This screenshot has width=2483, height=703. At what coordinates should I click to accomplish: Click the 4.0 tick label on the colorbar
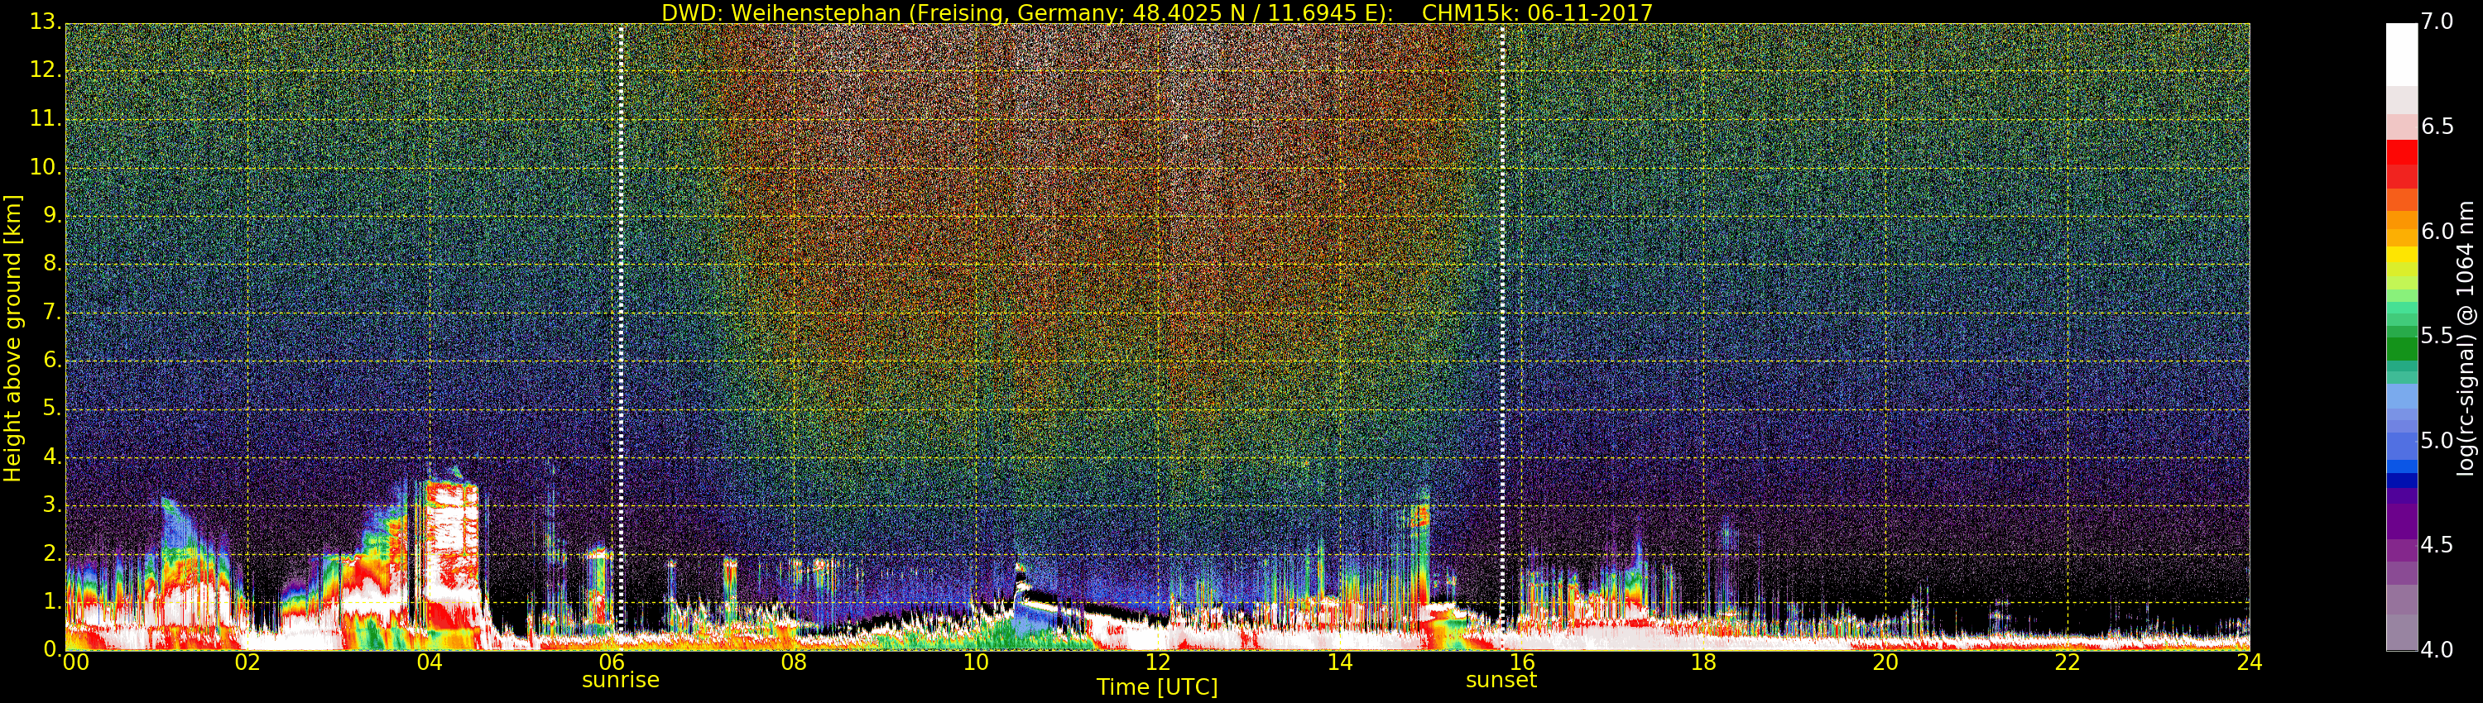coord(2437,650)
